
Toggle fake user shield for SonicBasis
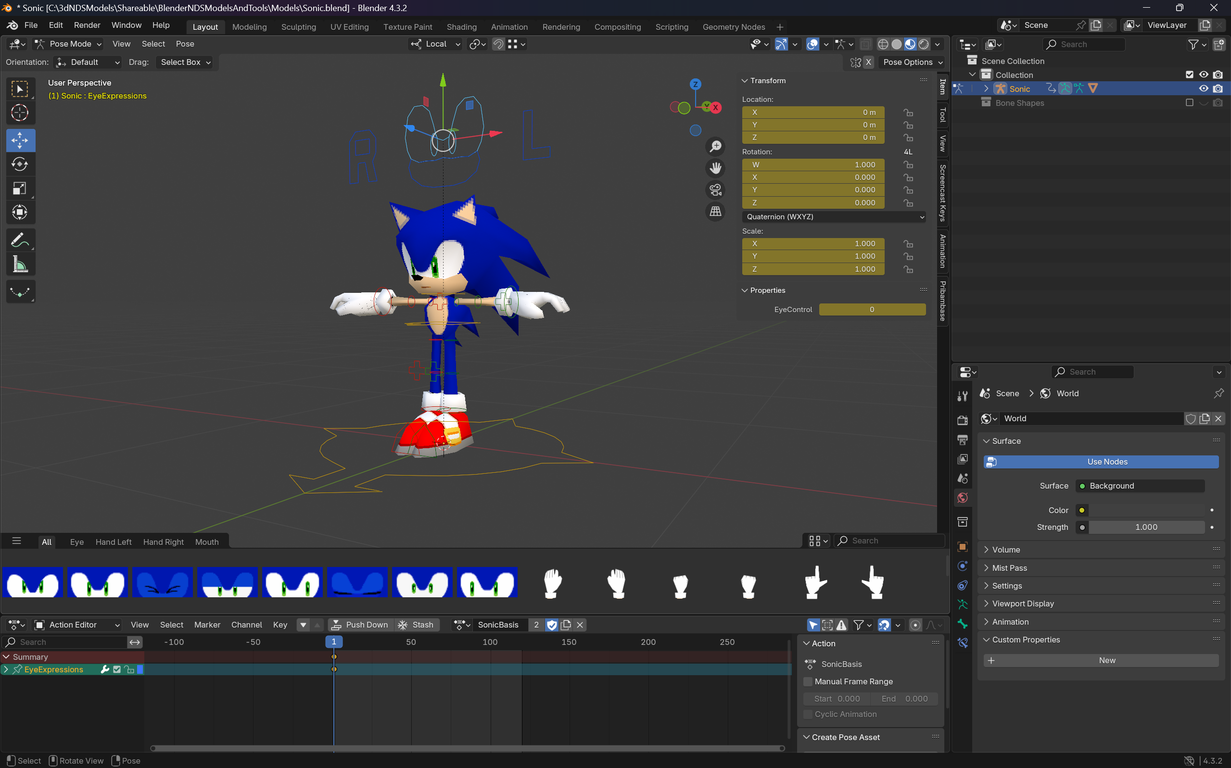[x=551, y=625]
